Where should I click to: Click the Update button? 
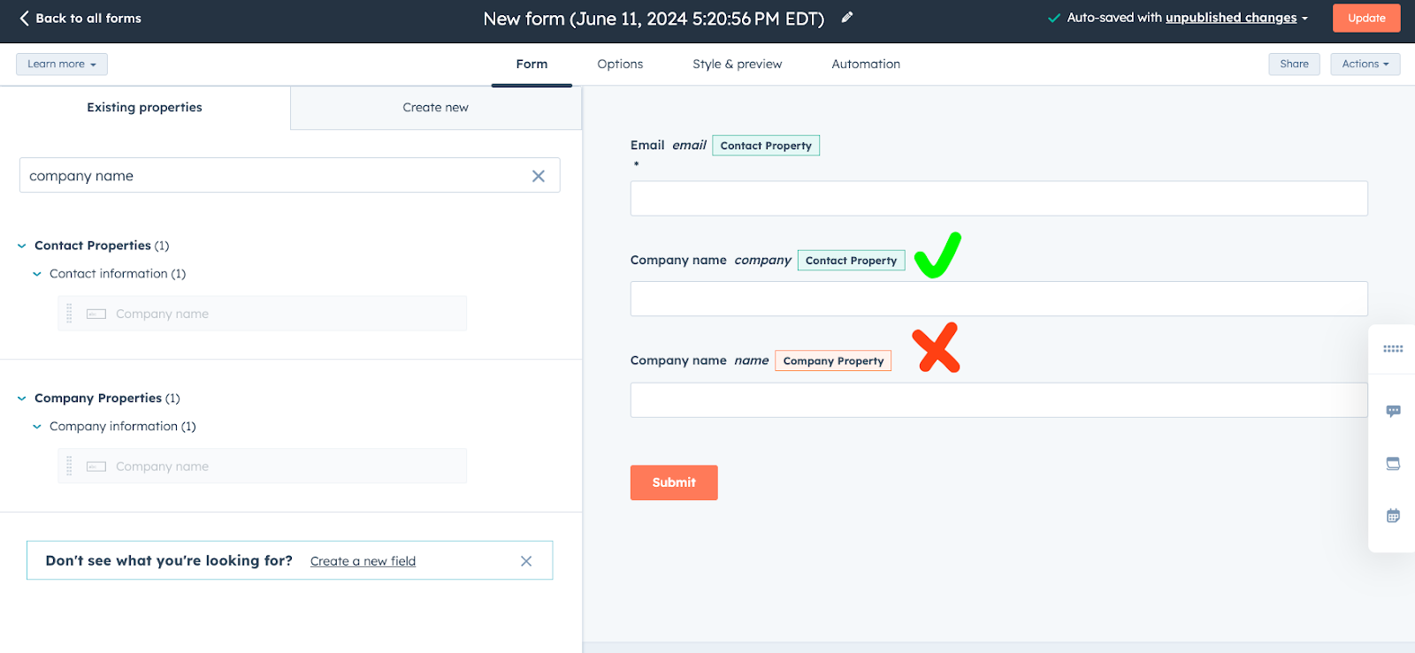(x=1366, y=18)
